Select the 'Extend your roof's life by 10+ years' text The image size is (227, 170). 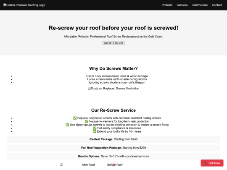click(x=119, y=131)
